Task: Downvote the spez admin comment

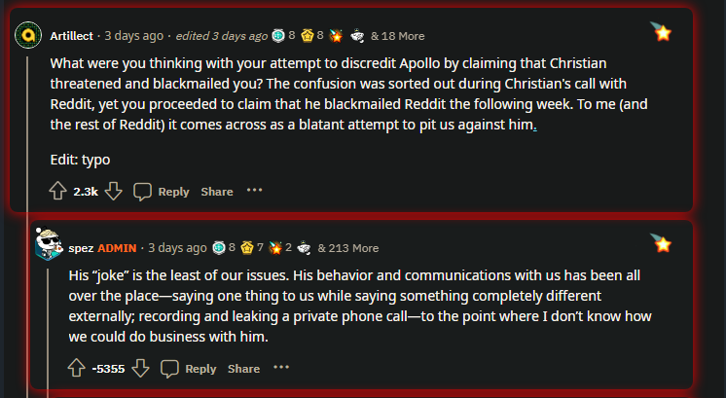Action: [x=140, y=369]
